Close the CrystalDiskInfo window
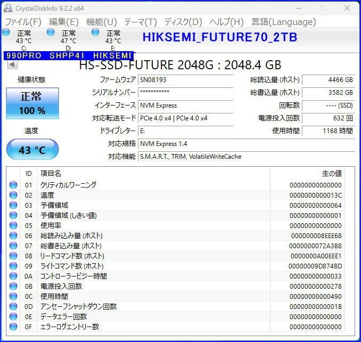Screen dimensions: 361x342 pyautogui.click(x=347, y=8)
